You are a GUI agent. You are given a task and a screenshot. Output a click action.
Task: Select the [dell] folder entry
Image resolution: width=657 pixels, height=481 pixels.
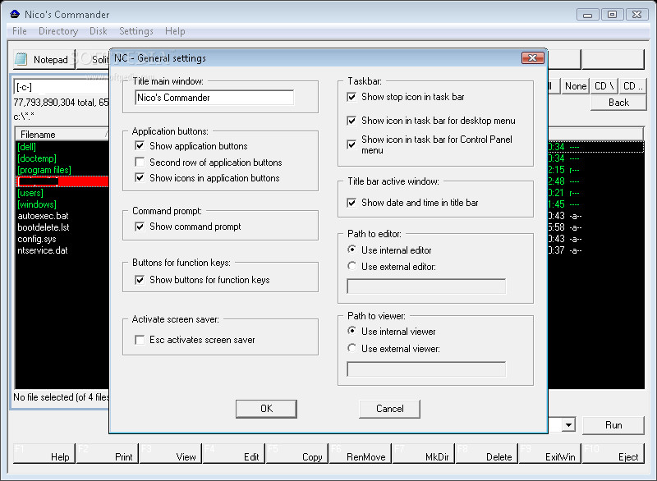click(27, 147)
